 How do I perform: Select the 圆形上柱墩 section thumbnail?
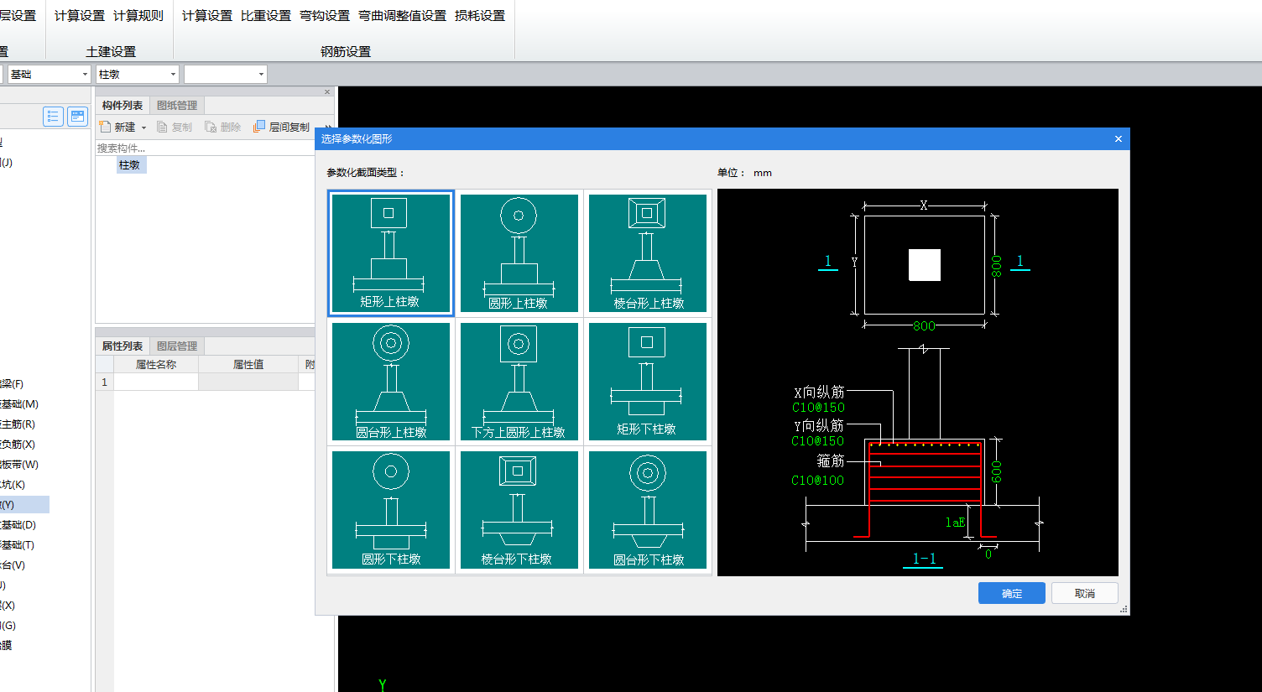click(519, 253)
